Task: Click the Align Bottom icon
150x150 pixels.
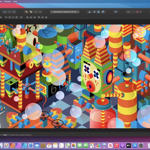Action: [x=46, y=17]
